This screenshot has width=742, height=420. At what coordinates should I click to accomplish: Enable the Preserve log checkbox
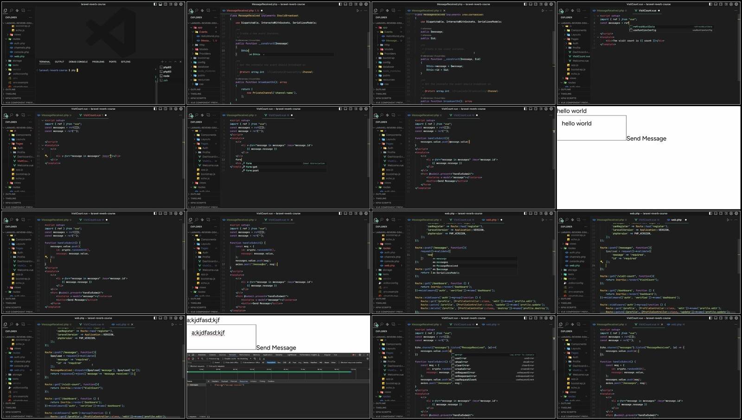207,359
